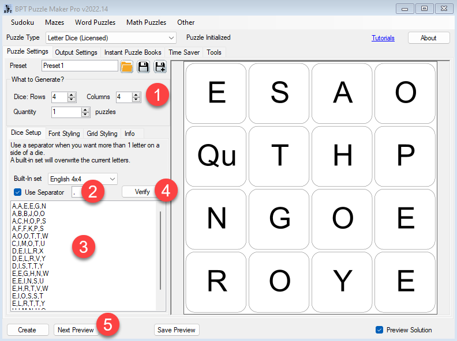Click the Verify button
Screen dimensions: 457x341
click(x=142, y=192)
